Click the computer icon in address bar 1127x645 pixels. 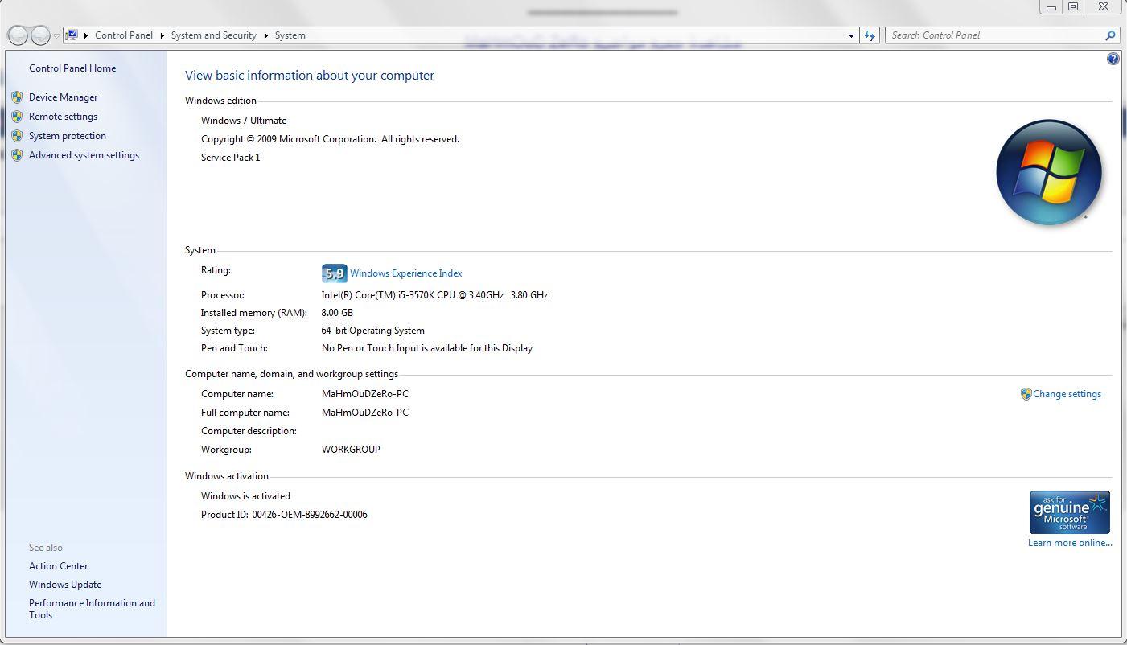(x=72, y=35)
